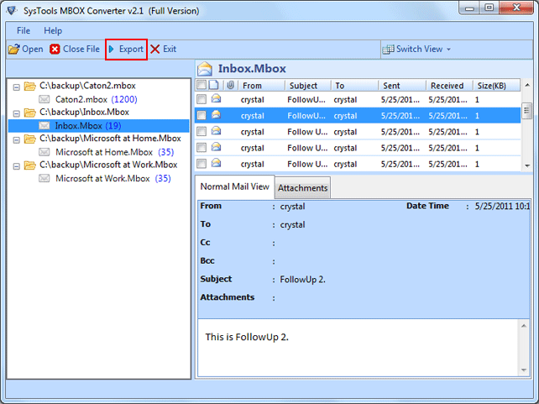This screenshot has width=539, height=404.
Task: Open the File menu
Action: point(24,31)
